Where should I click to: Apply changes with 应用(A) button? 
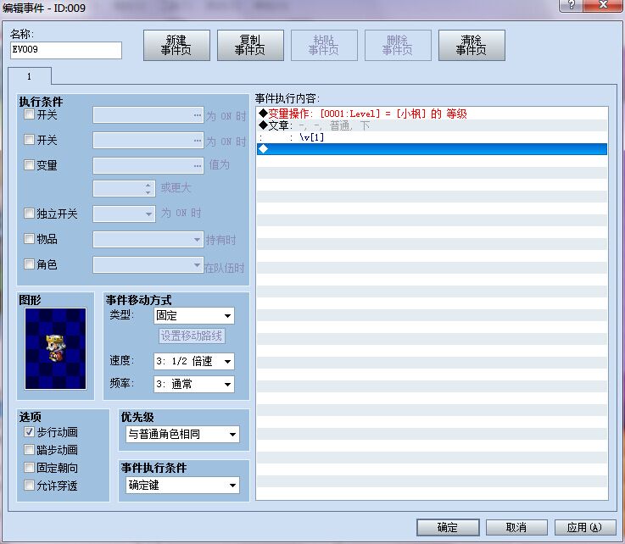[585, 527]
